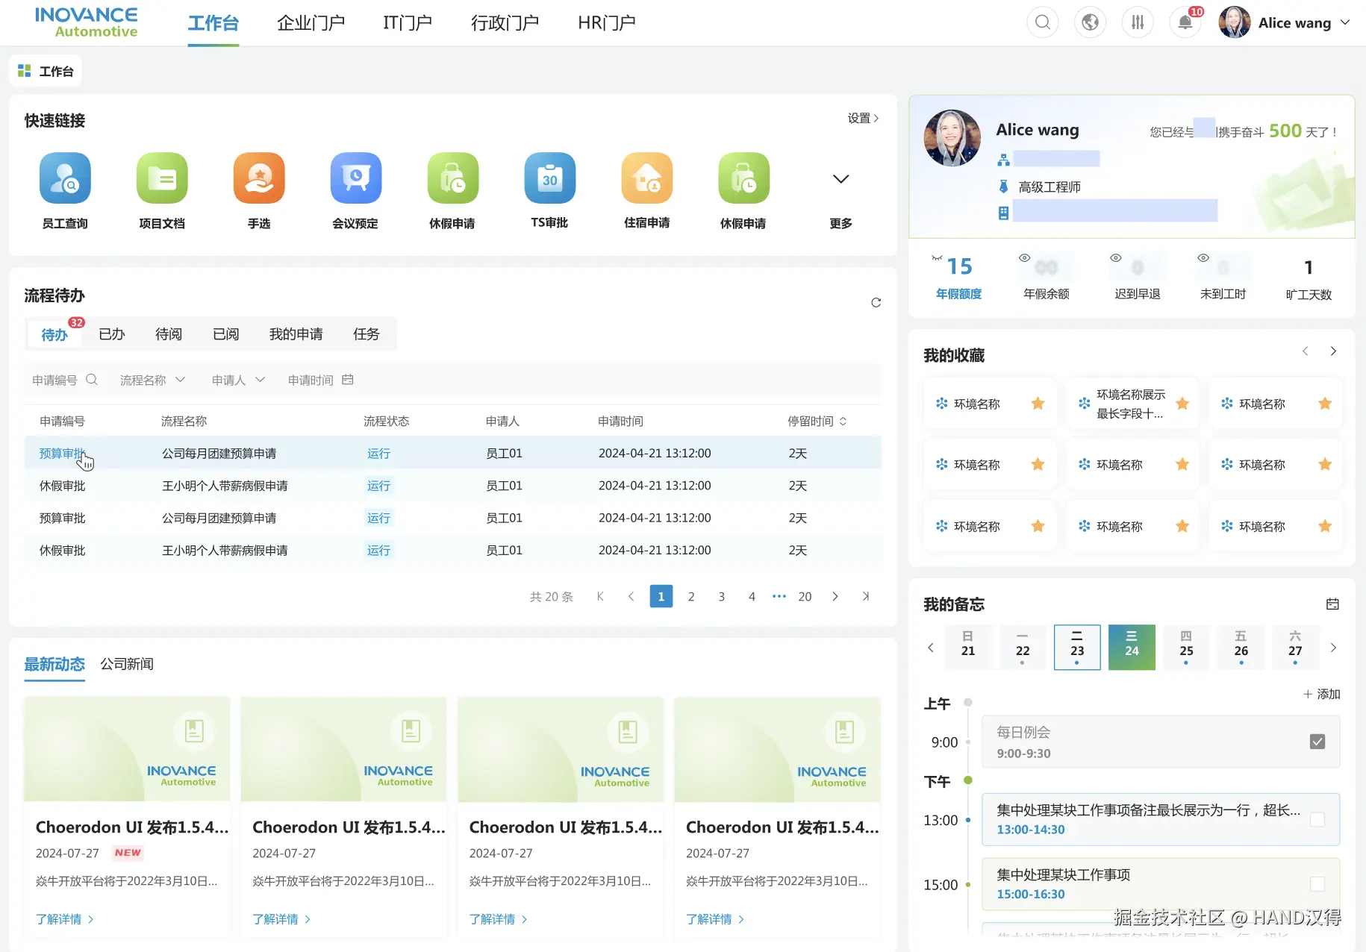The height and width of the screenshot is (952, 1366).
Task: Select date 二 23 in memo calendar
Action: [x=1077, y=647]
